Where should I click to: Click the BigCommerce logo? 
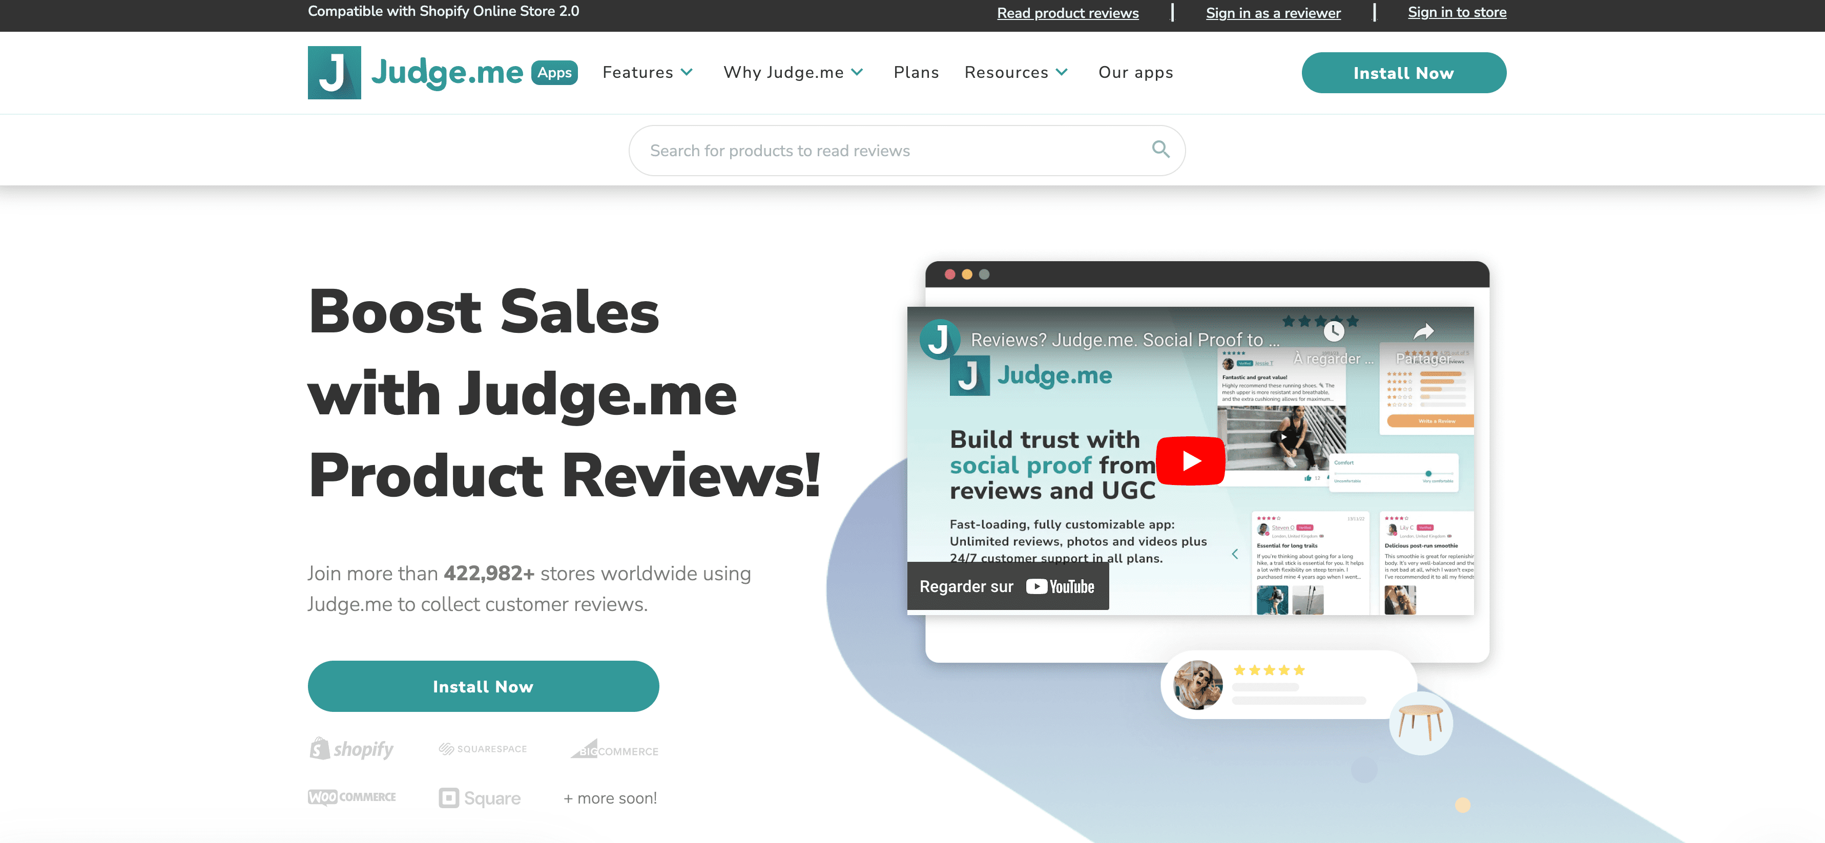coord(614,749)
